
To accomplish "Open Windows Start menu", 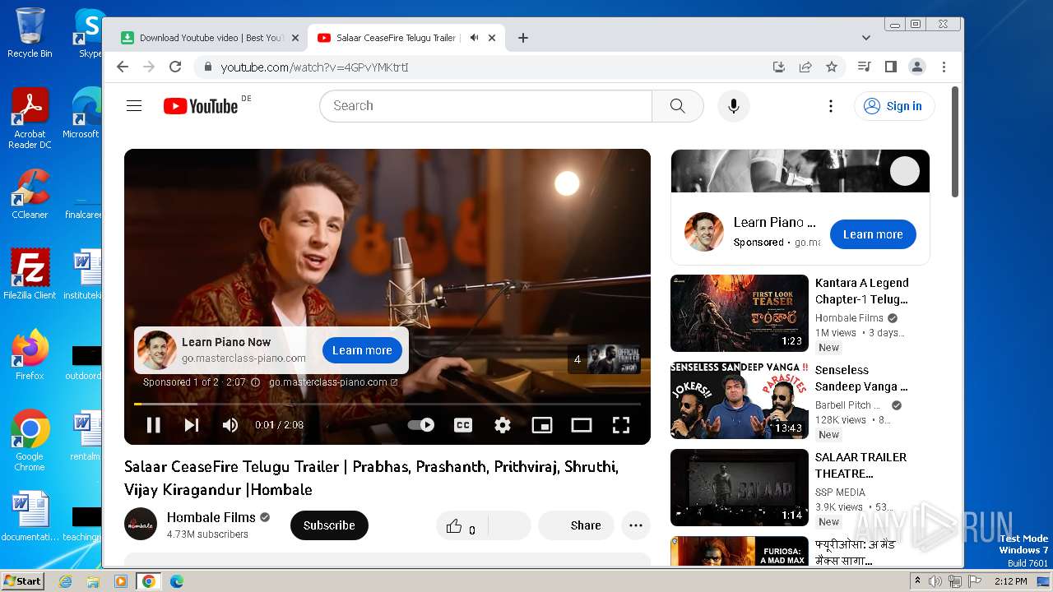I will [x=22, y=580].
